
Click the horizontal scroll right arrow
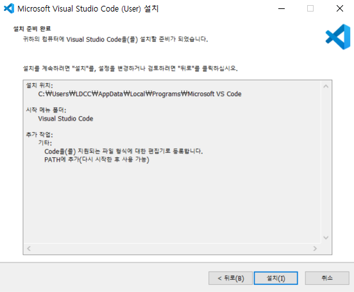315,248
